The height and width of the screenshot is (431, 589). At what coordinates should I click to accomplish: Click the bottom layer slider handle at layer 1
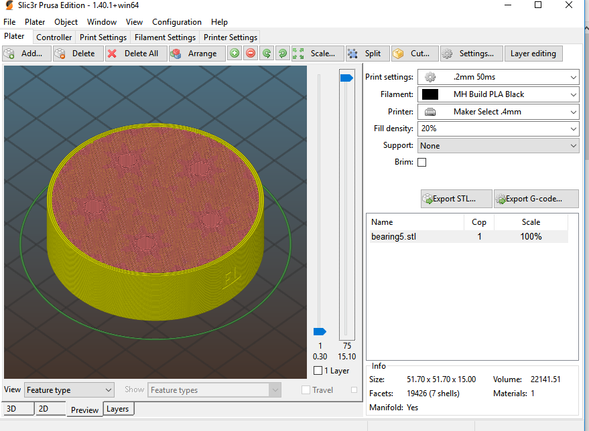(320, 331)
